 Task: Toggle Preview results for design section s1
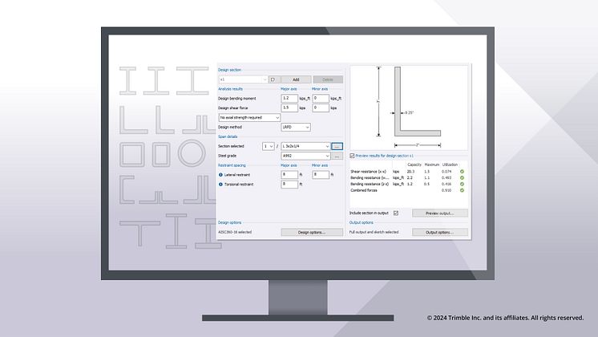(354, 155)
